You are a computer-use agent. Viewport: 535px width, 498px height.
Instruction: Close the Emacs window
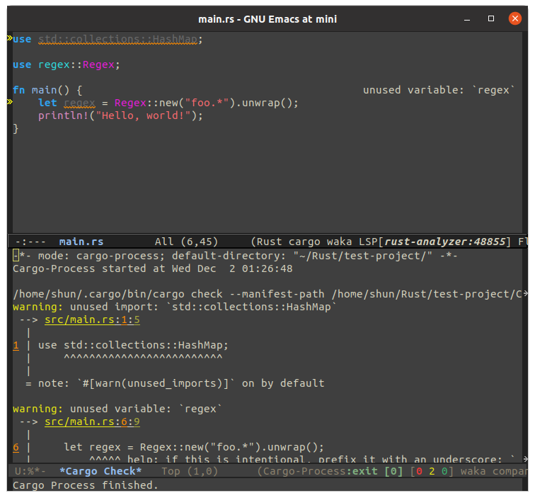point(514,18)
